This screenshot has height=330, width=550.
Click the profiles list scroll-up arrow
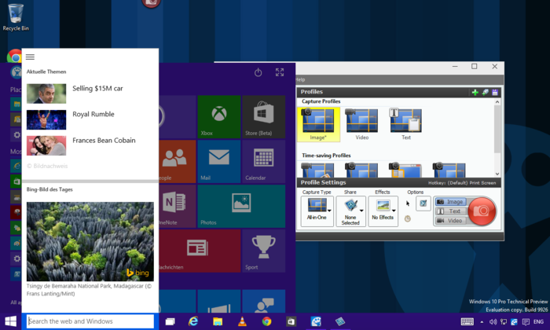pyautogui.click(x=497, y=102)
